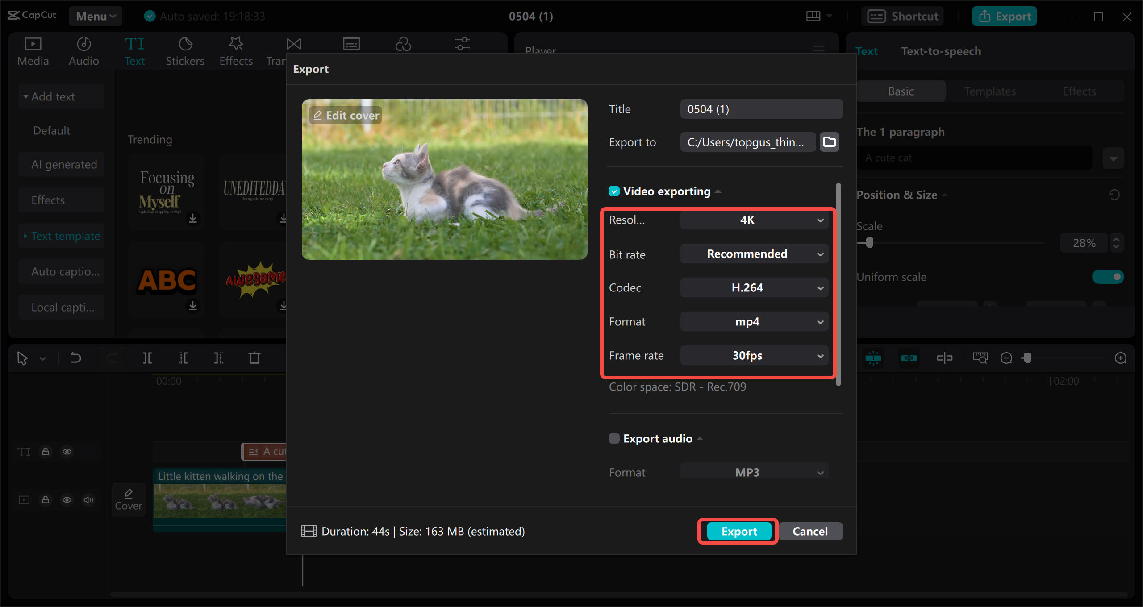The image size is (1143, 607).
Task: Change Frame rate dropdown from 30fps
Action: (x=751, y=355)
